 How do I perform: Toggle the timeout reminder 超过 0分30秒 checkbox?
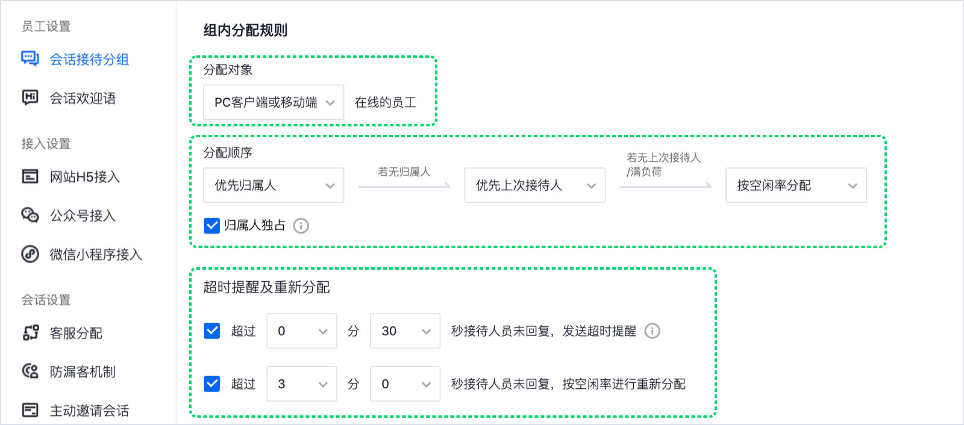212,331
